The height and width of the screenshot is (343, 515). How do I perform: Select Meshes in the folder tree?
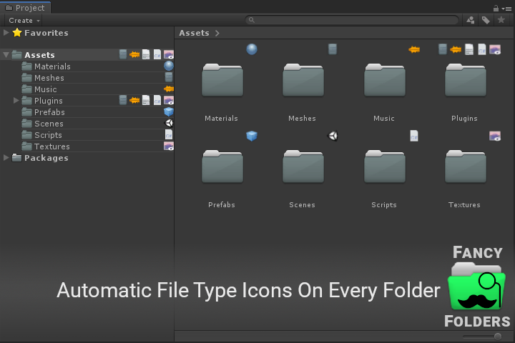[x=49, y=78]
